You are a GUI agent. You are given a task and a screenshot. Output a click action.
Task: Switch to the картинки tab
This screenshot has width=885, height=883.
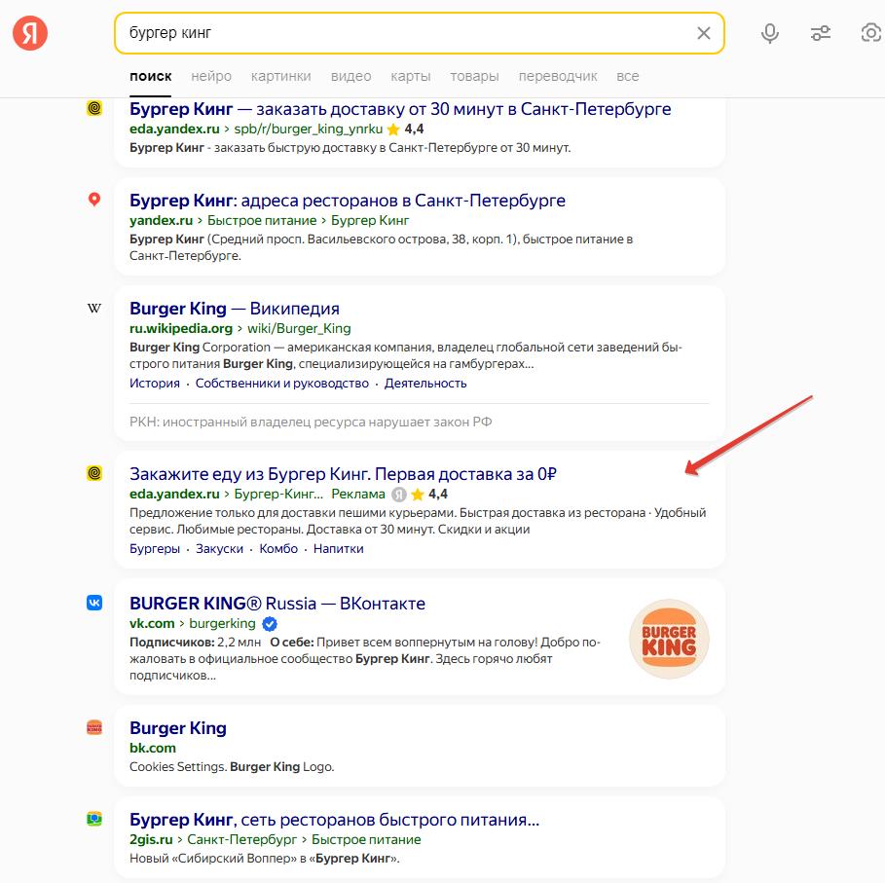(x=281, y=76)
